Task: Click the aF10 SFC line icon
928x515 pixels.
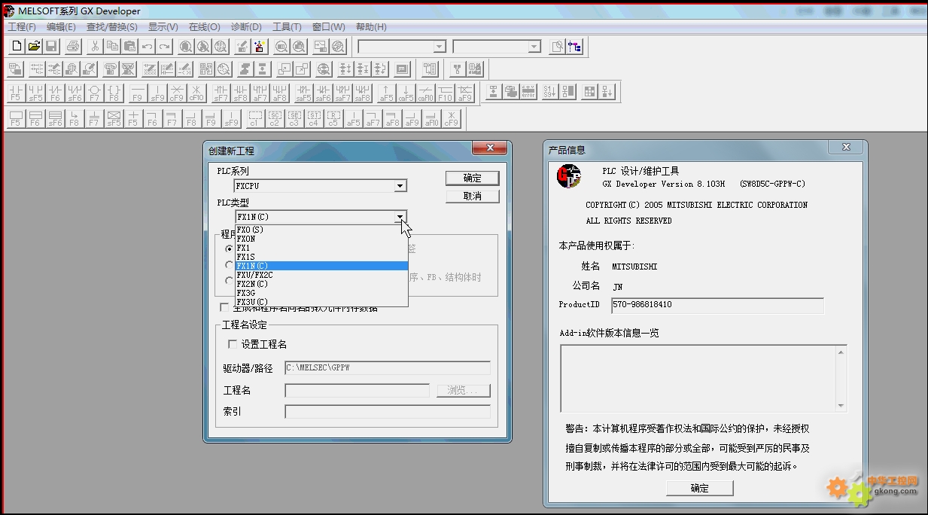Action: 431,118
